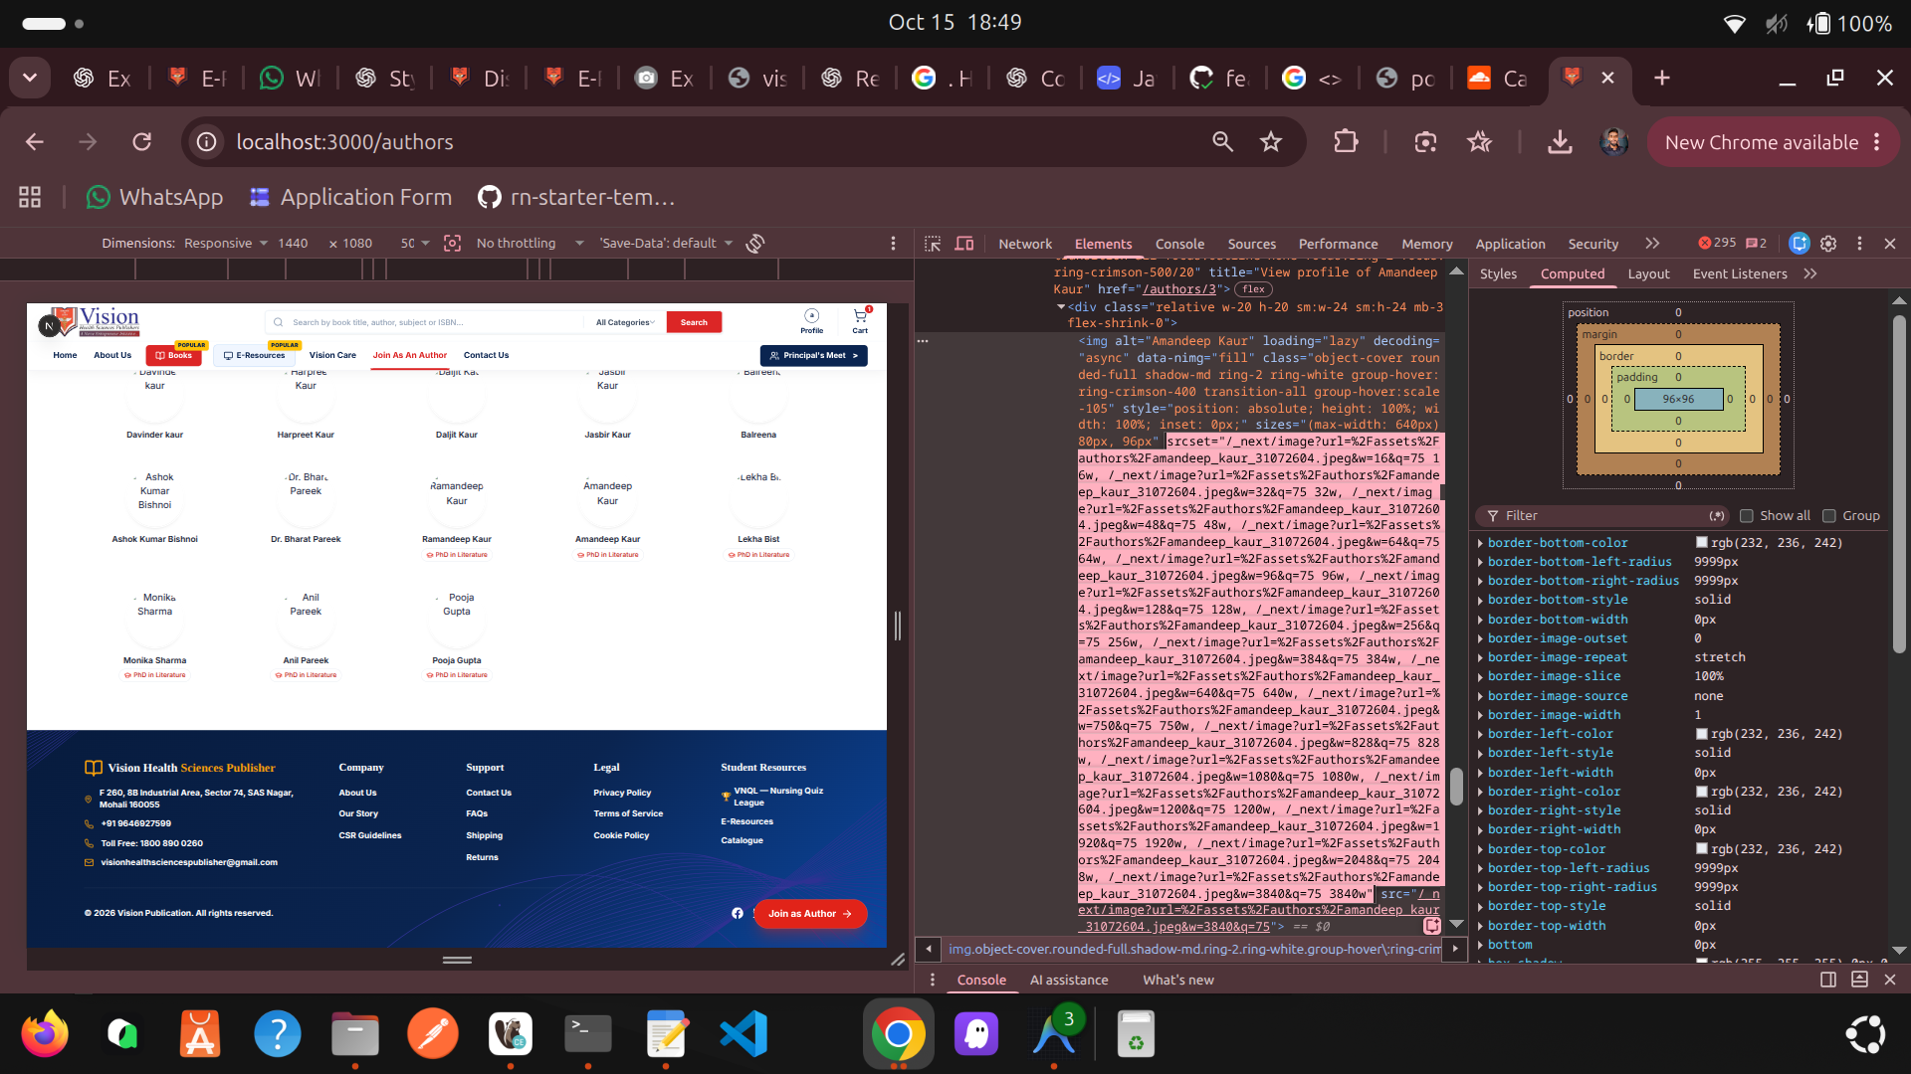Click the capture screenshot icon in device toolbar

tap(453, 244)
